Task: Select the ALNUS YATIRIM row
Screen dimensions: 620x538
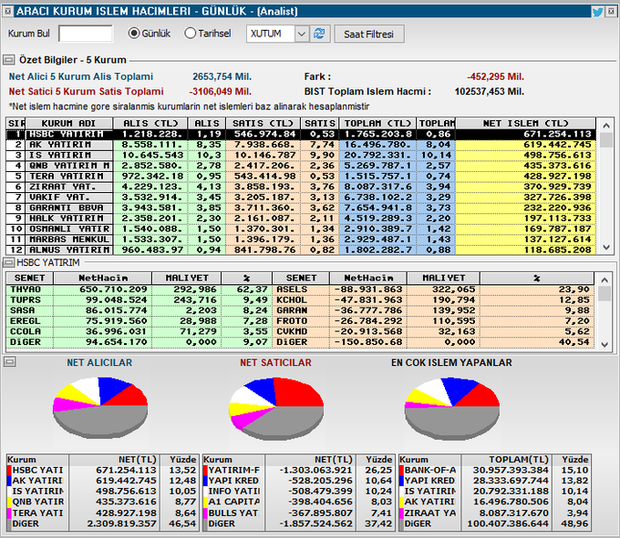Action: [301, 249]
